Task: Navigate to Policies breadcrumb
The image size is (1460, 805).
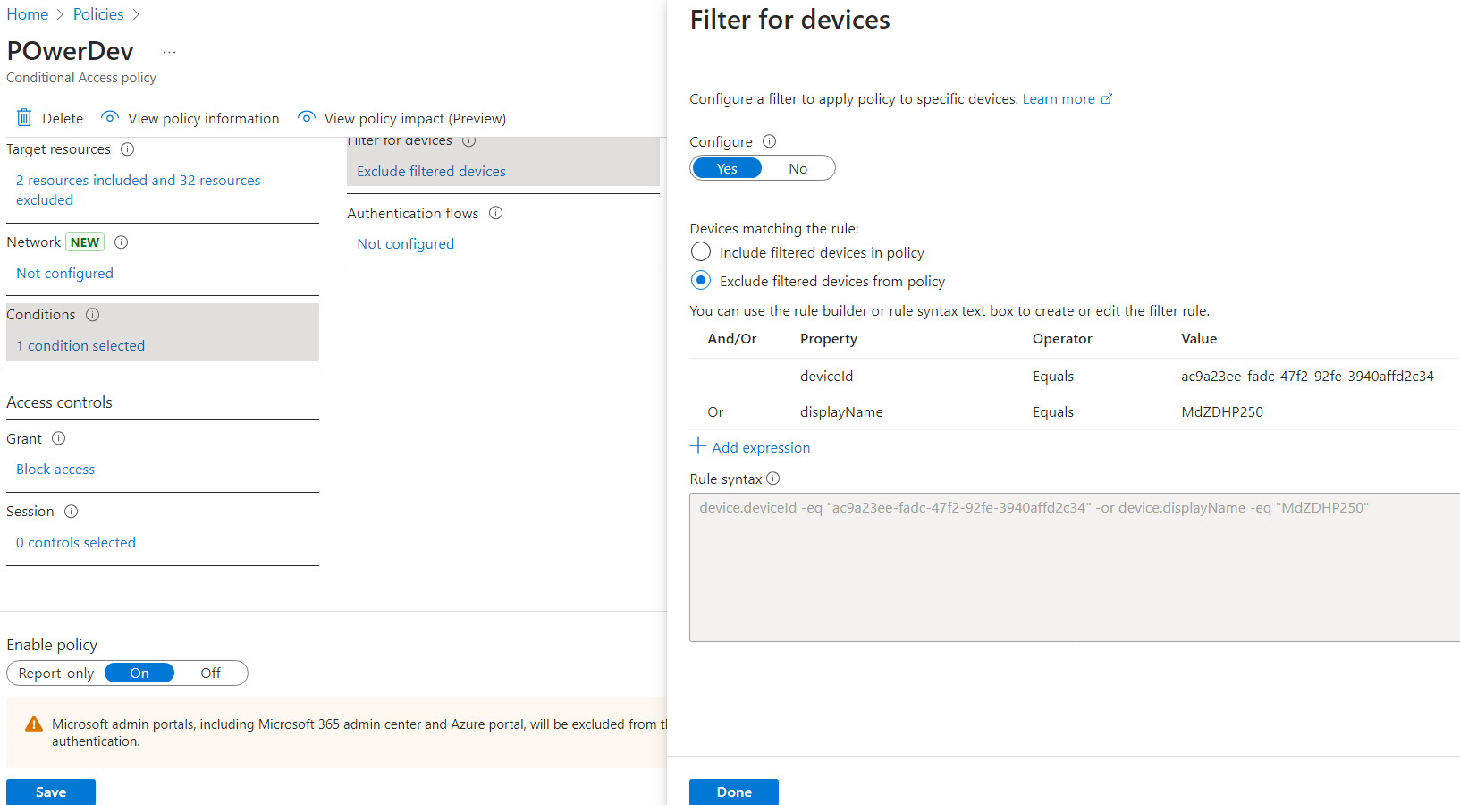Action: pyautogui.click(x=98, y=14)
